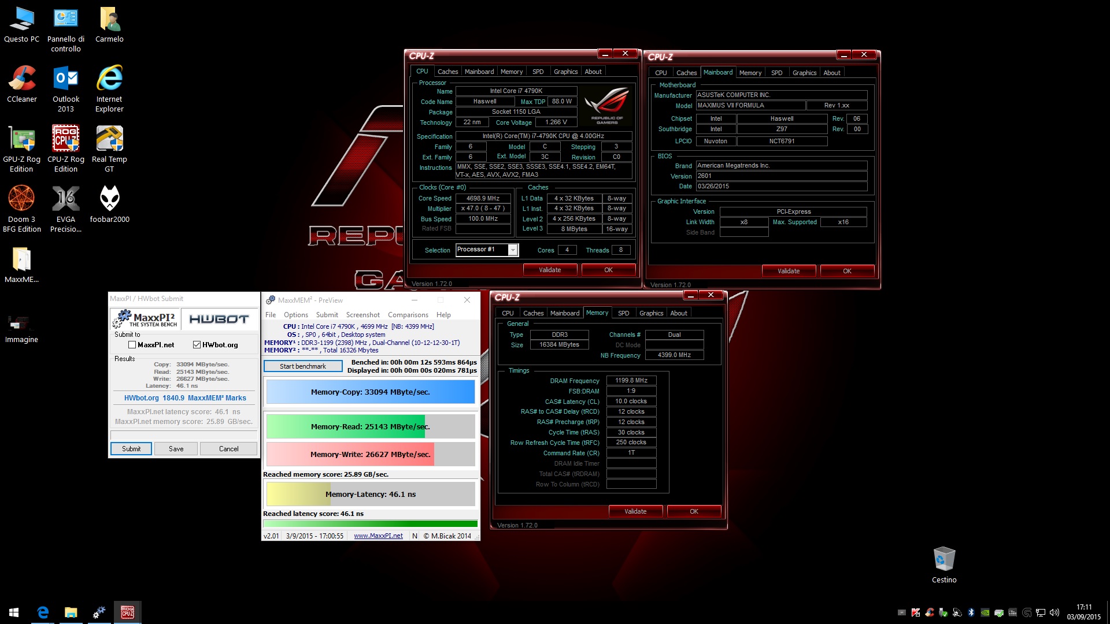Click the safely remove hardware tray icon
The height and width of the screenshot is (624, 1110).
tap(943, 612)
